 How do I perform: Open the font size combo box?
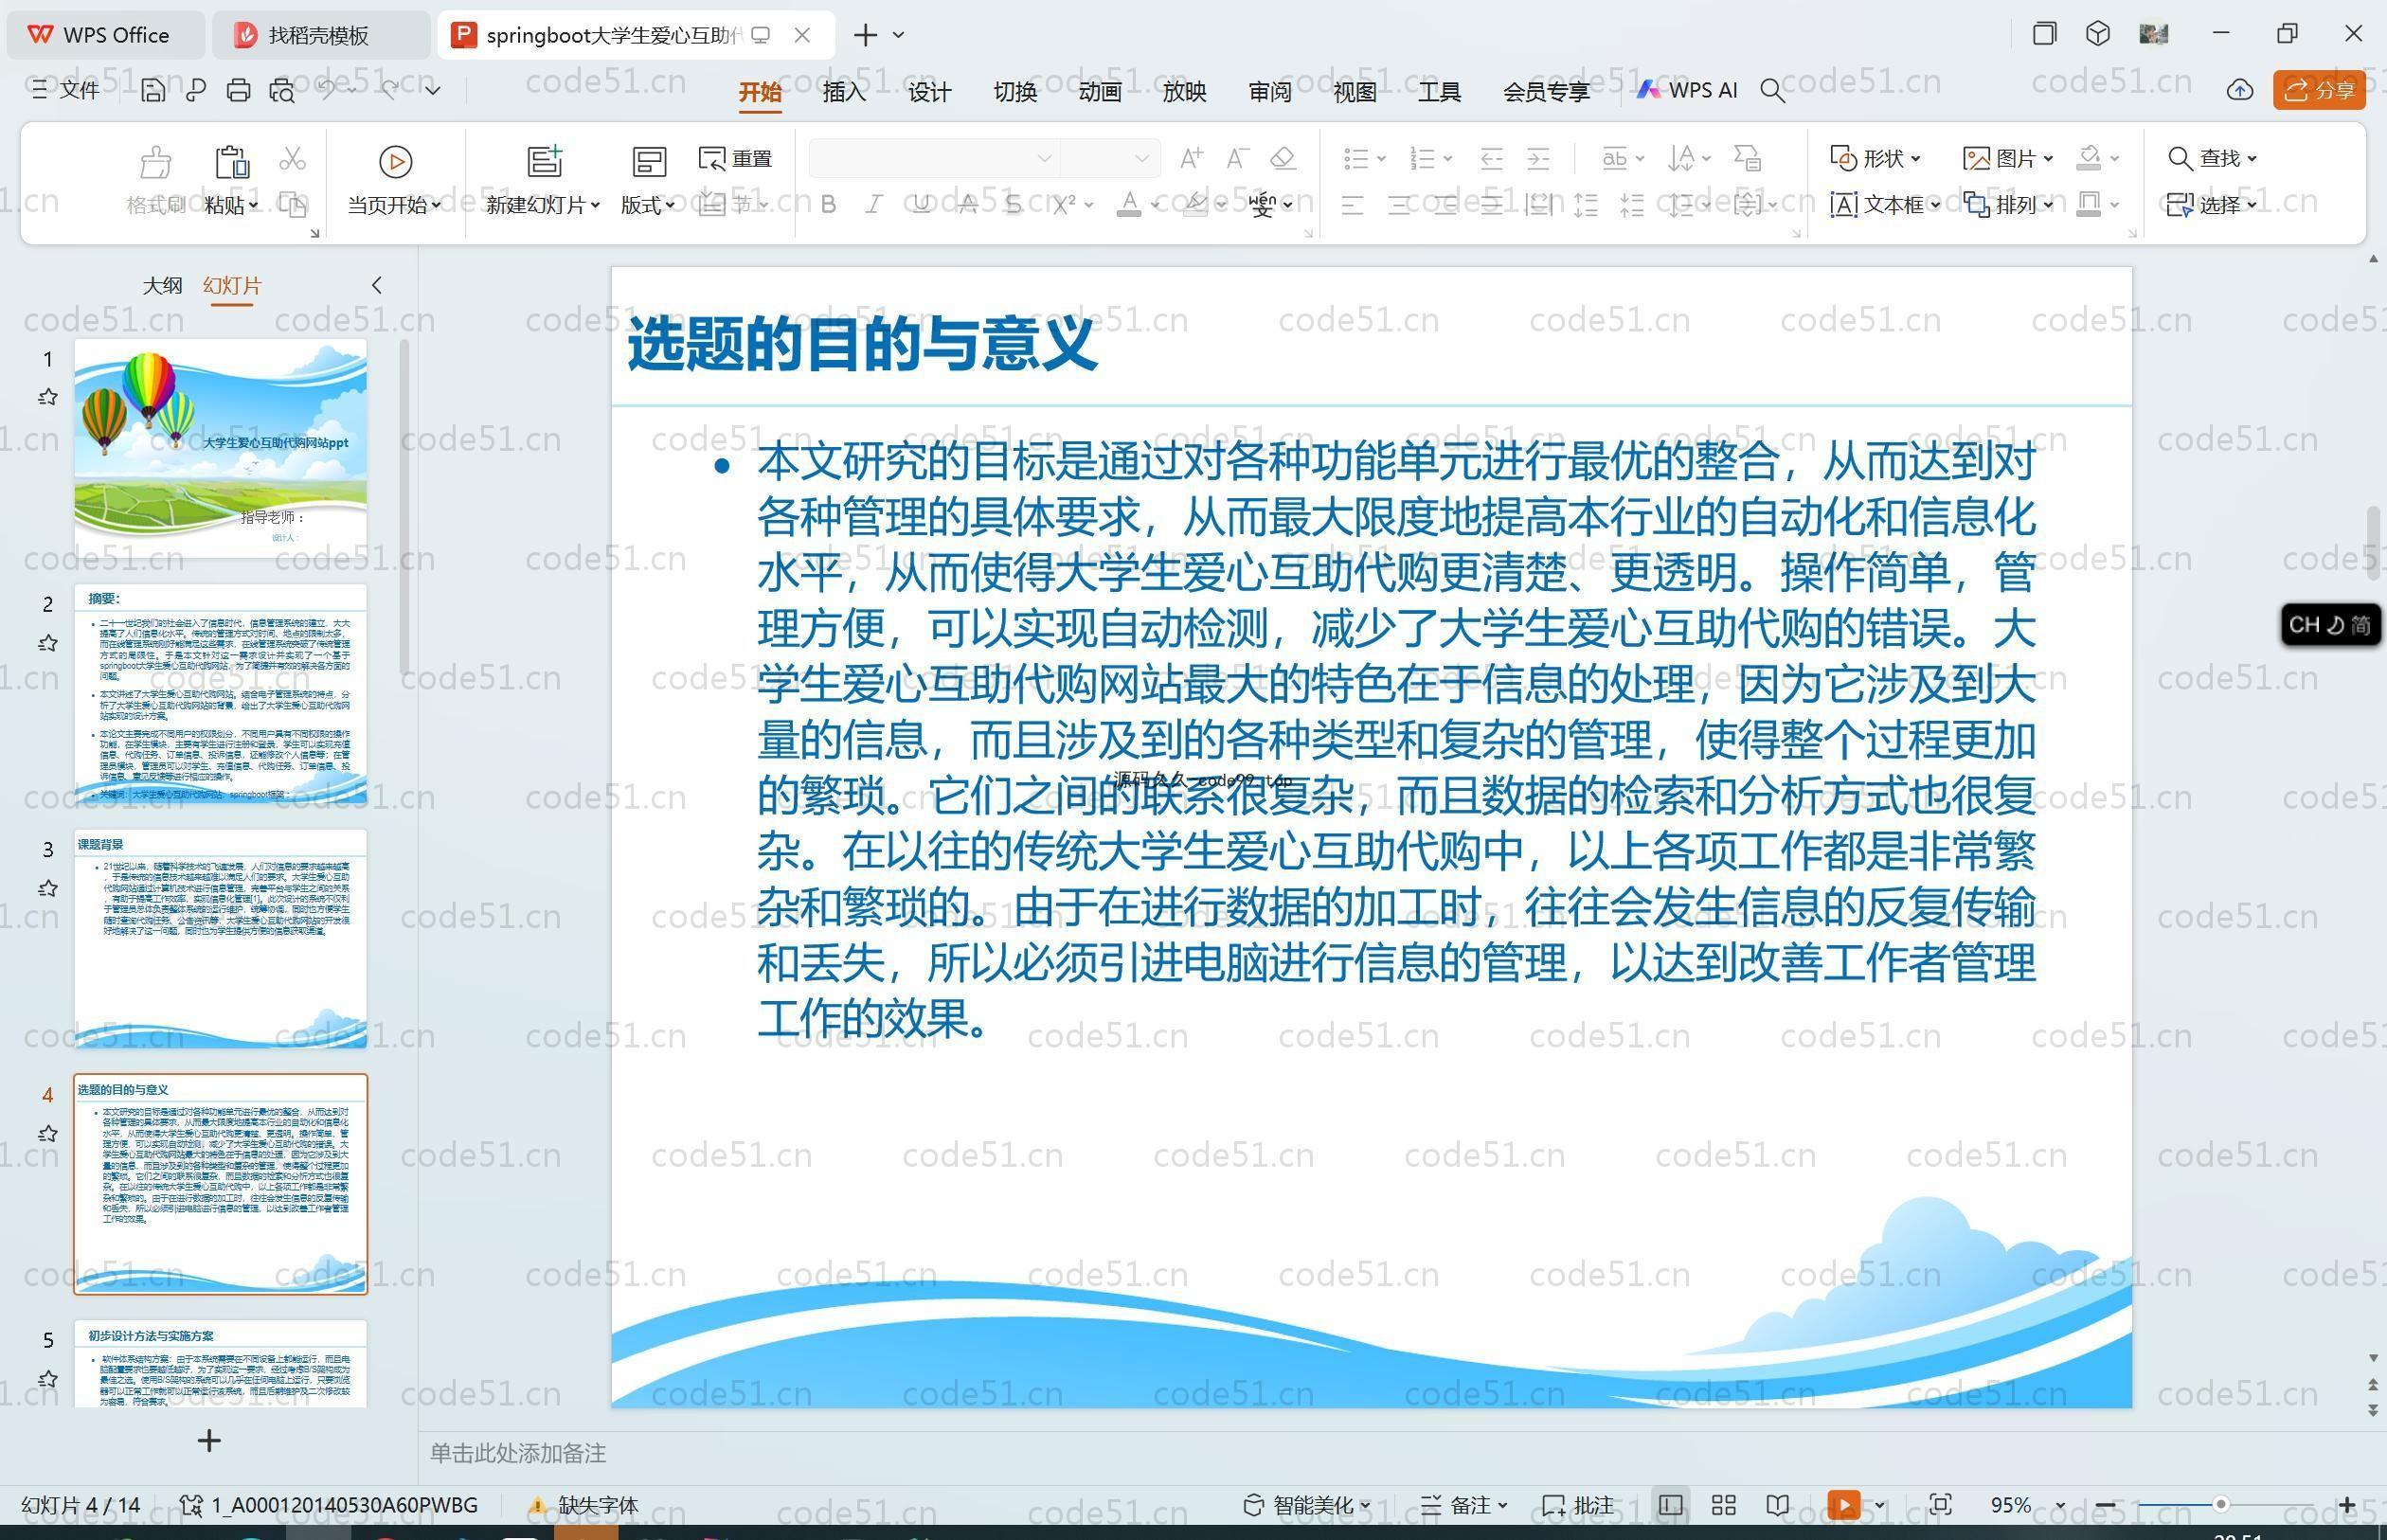click(1109, 158)
